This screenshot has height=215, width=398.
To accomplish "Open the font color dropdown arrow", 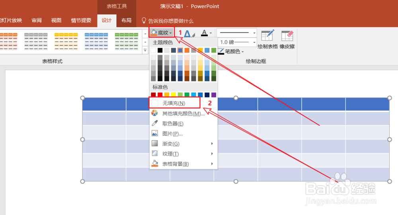I will (211, 33).
